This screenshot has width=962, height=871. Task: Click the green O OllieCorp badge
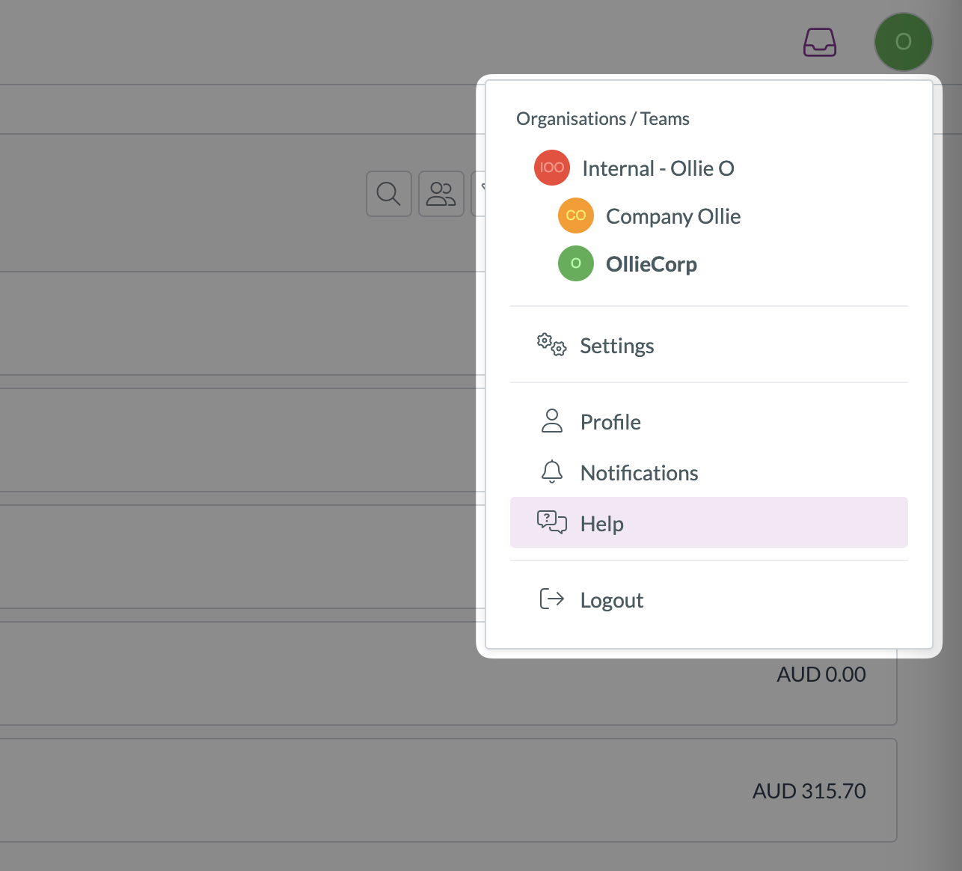coord(576,263)
